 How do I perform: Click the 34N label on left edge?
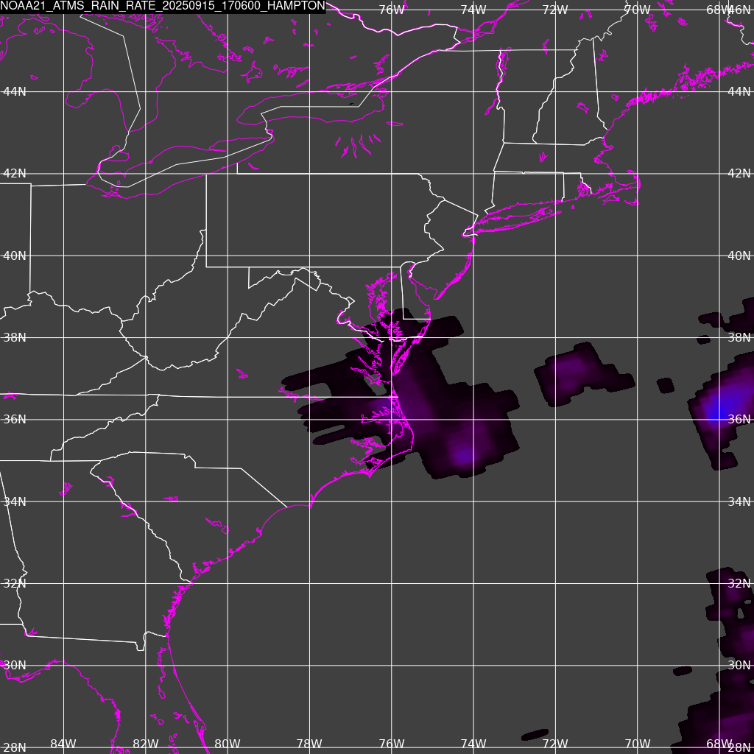click(x=15, y=501)
